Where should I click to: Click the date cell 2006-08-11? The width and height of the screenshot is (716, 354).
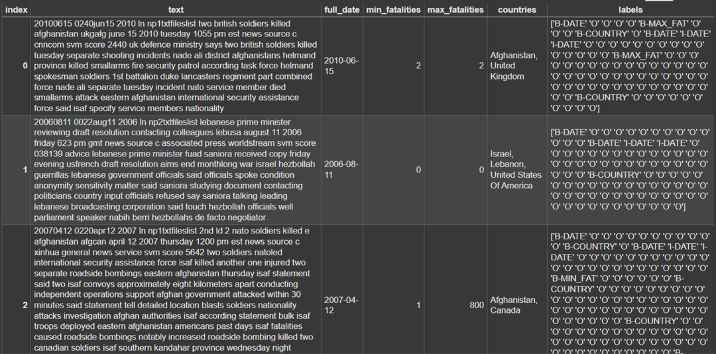342,170
